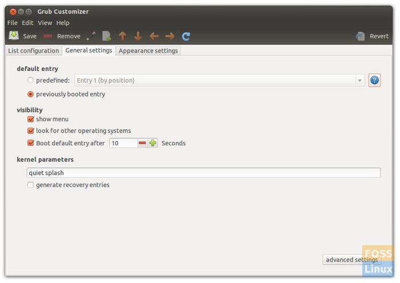Click the pencil edit entry icon

(x=91, y=36)
